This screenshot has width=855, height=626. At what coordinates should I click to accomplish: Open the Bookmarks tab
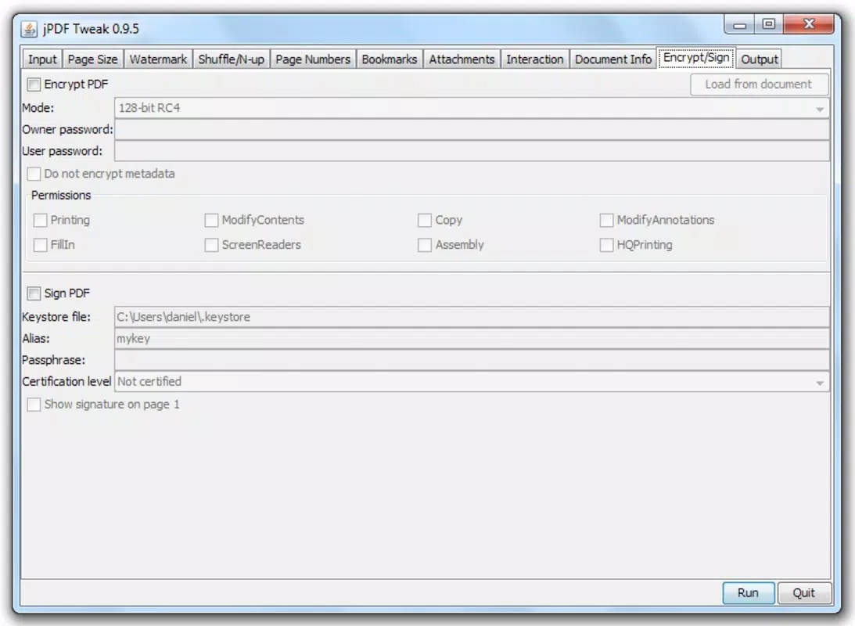(x=390, y=59)
